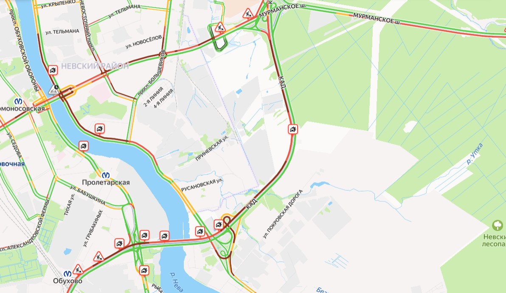This screenshot has width=506, height=293.
Task: Open the Невский лесопарк tree icon
Action: click(x=497, y=225)
